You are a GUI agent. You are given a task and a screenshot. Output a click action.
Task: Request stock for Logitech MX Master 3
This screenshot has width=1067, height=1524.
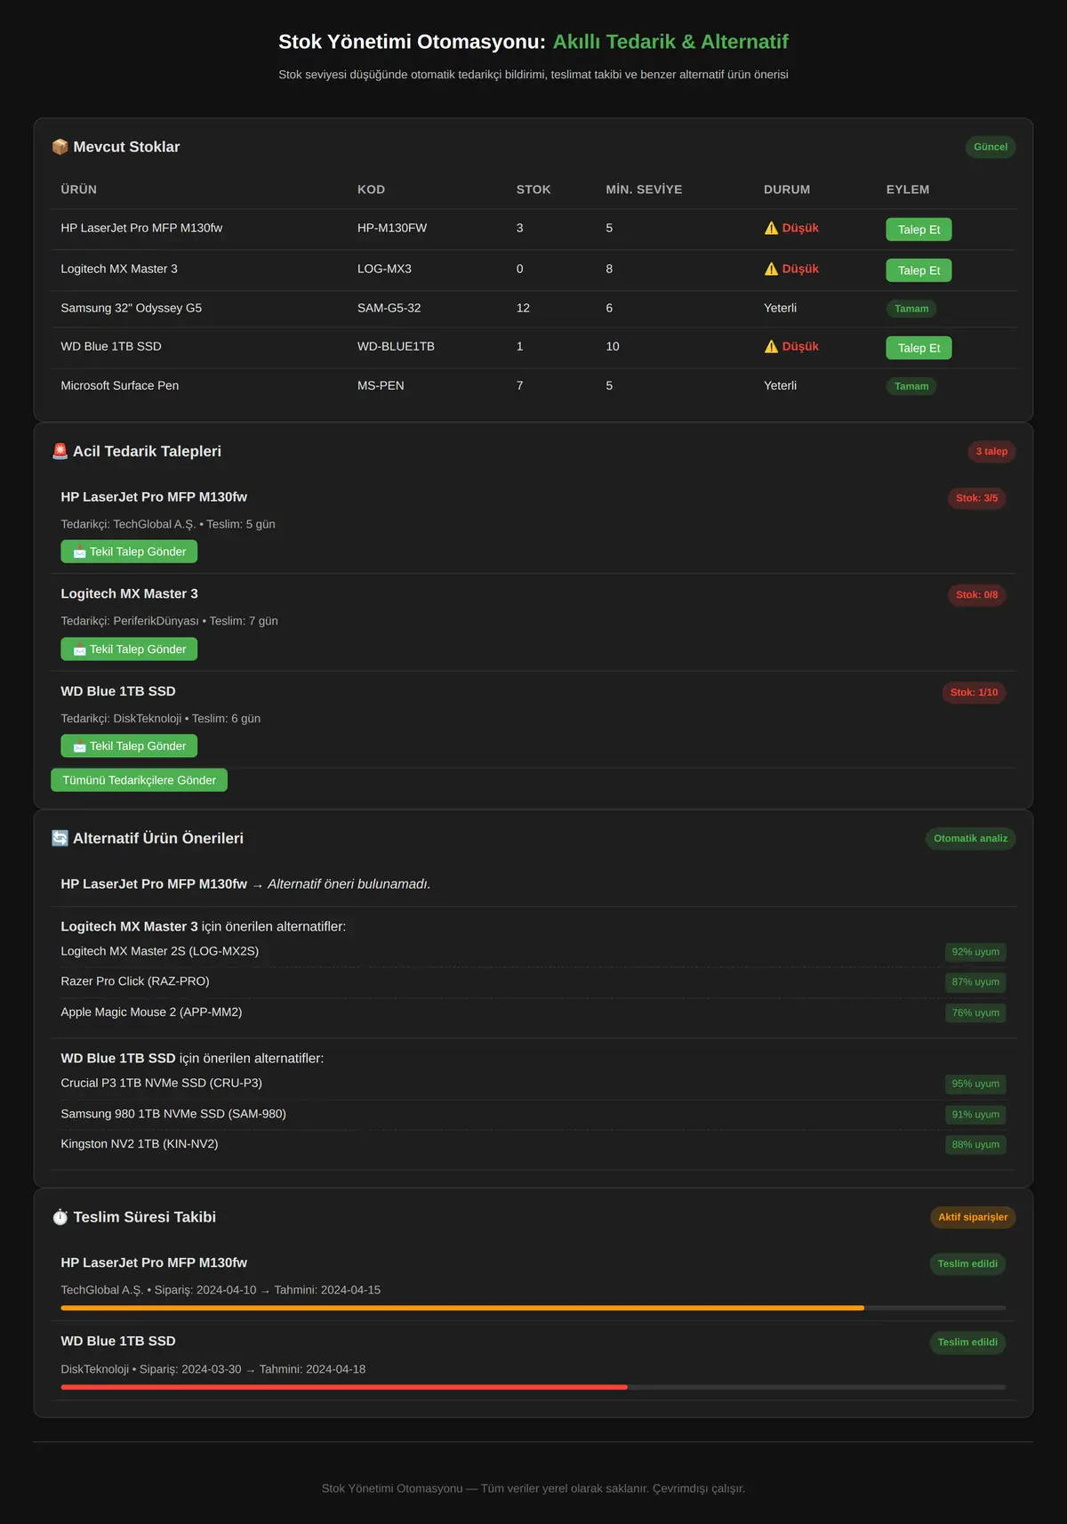click(x=919, y=270)
